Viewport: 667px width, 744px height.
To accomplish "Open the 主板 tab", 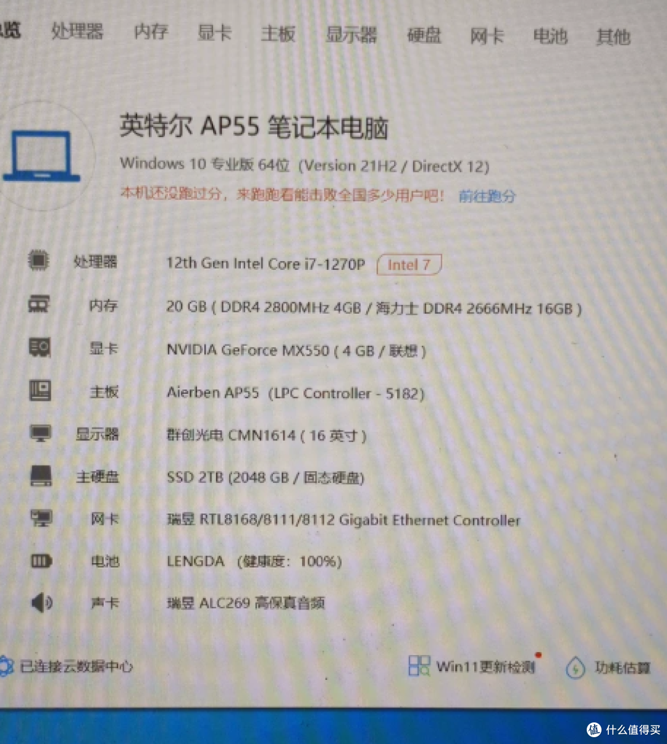I will [278, 33].
